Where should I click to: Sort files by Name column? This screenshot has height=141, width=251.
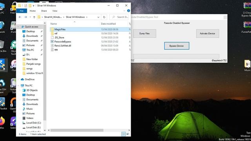coord(54,23)
